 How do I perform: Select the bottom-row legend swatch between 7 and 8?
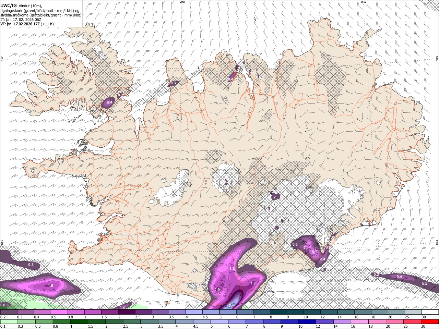click(x=254, y=321)
